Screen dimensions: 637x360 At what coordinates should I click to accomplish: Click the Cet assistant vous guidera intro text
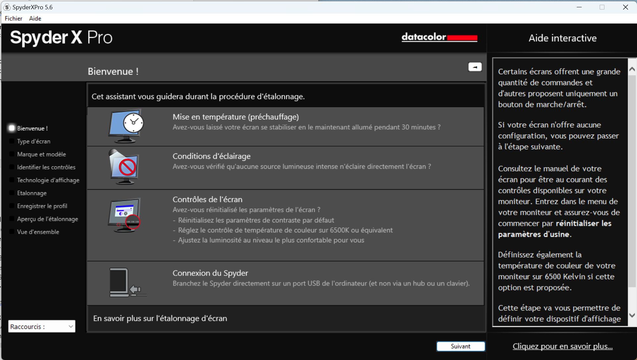[x=198, y=96]
